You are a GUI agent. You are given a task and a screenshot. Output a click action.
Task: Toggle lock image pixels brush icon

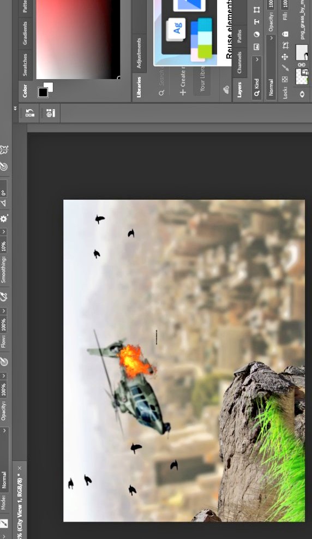pyautogui.click(x=285, y=68)
